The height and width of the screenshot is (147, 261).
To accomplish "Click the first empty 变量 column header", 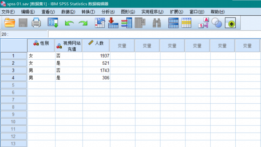I will coord(122,46).
